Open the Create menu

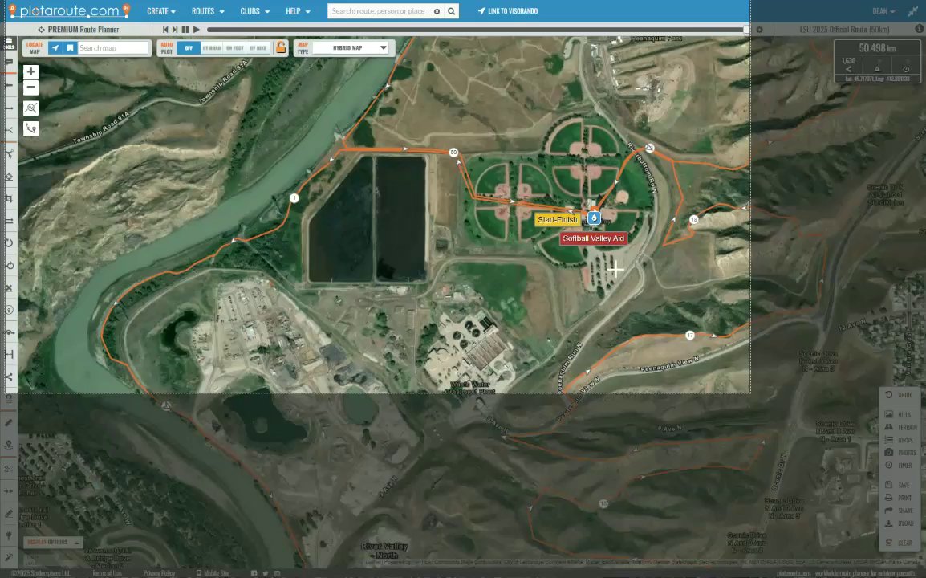(161, 11)
